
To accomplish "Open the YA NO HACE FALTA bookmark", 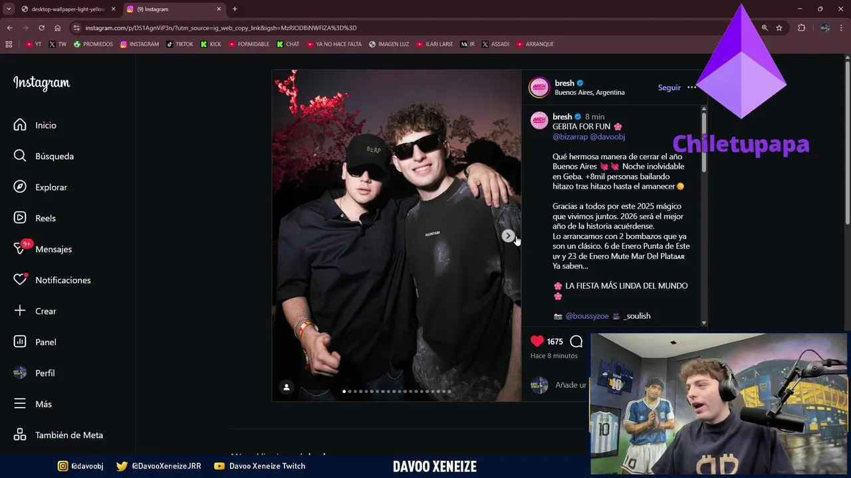I will point(334,44).
